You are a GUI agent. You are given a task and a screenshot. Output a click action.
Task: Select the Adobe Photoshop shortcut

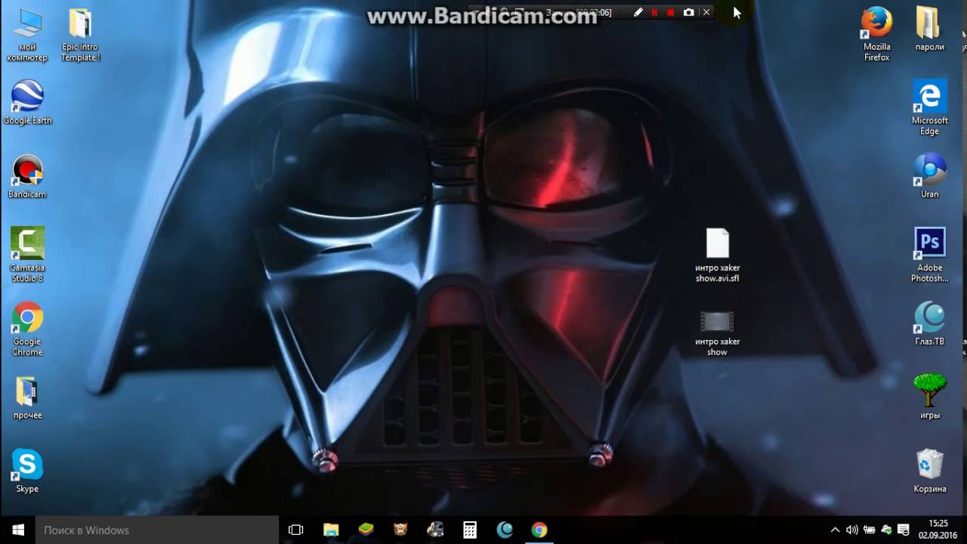pyautogui.click(x=929, y=255)
